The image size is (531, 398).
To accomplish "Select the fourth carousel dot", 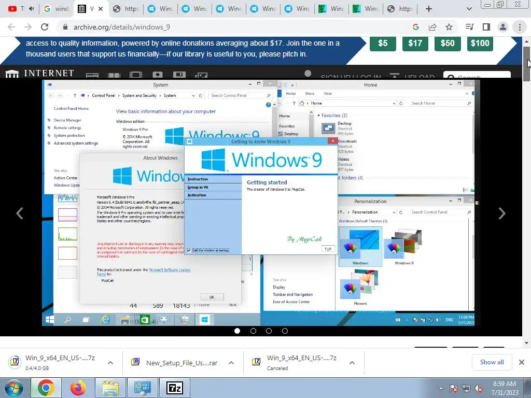I will tap(285, 331).
